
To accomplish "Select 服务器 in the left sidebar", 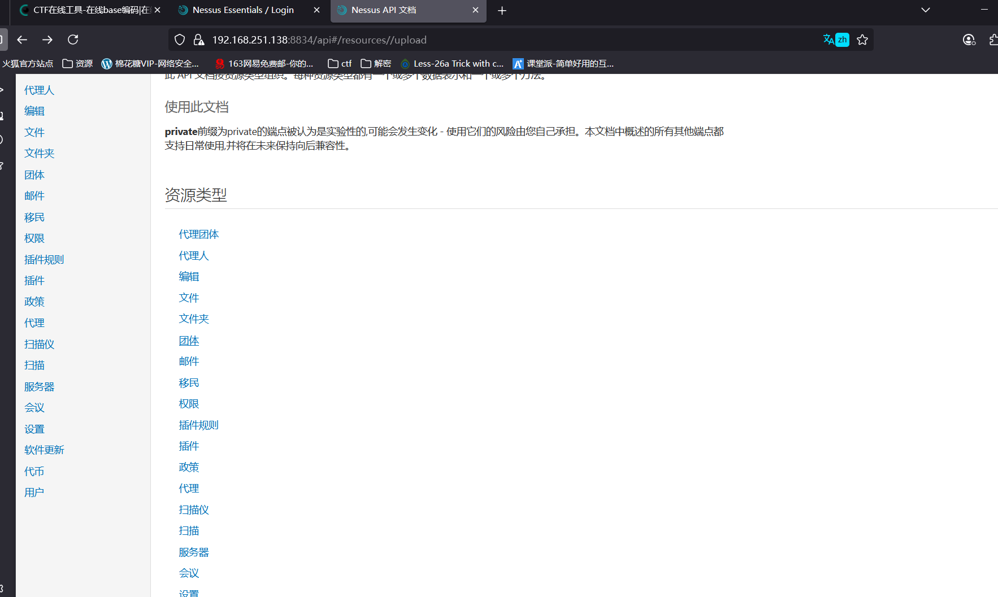I will 39,387.
